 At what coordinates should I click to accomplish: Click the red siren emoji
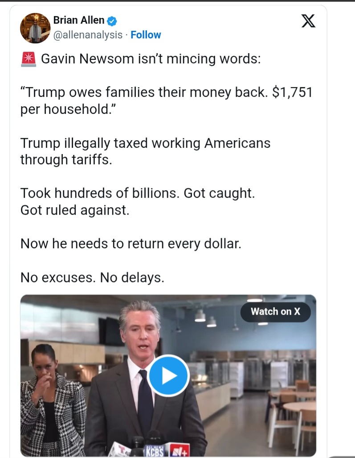tap(29, 59)
